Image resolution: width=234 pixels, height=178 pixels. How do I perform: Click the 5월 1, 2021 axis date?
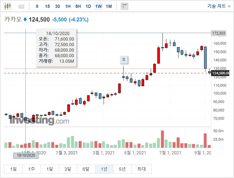(135, 153)
